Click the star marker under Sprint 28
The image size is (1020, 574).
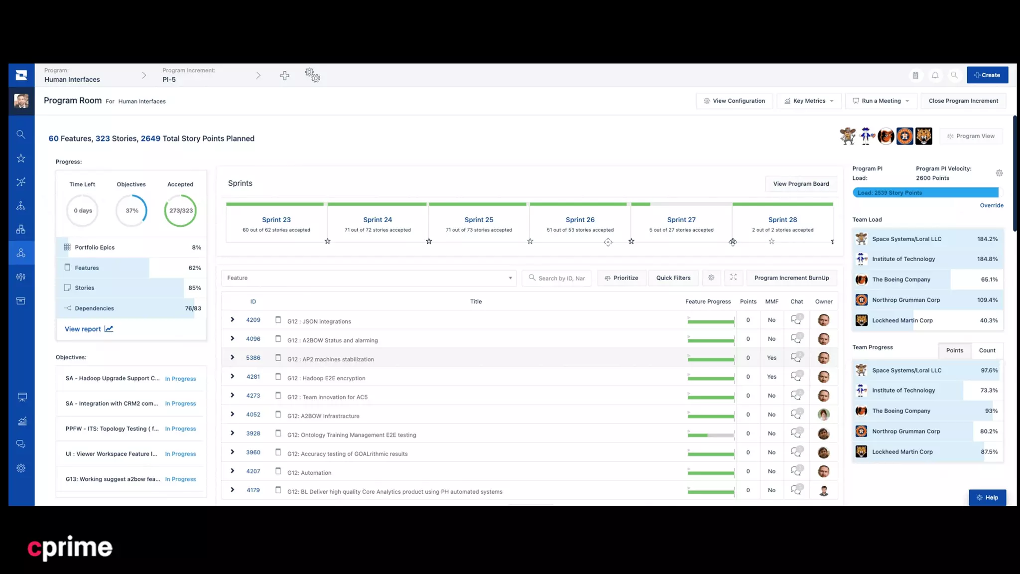771,242
